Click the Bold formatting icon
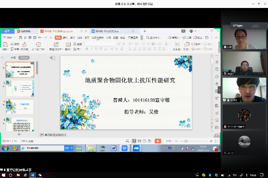The image size is (268, 178). (x=87, y=49)
